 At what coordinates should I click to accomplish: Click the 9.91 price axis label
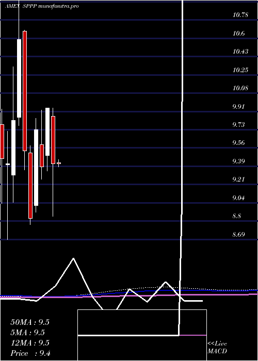[x=238, y=107]
